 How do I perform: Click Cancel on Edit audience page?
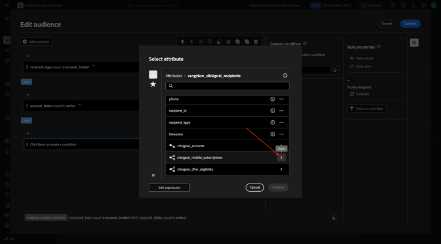point(387,23)
